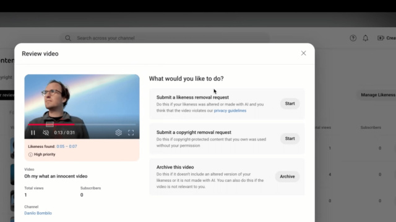396x222 pixels.
Task: Close the Review video dialog
Action: [x=304, y=53]
